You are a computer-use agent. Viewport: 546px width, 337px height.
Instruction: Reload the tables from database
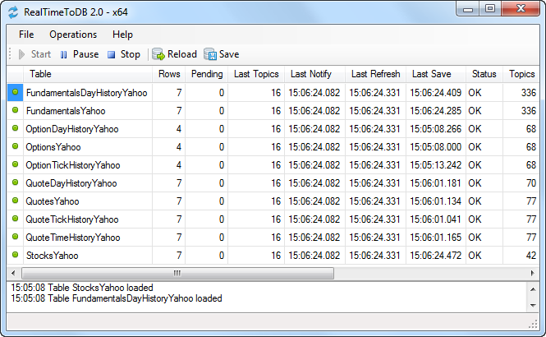click(x=175, y=54)
